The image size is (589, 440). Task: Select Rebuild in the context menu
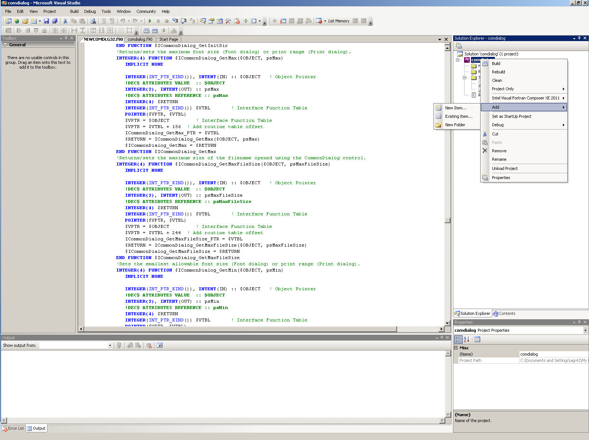pos(498,72)
